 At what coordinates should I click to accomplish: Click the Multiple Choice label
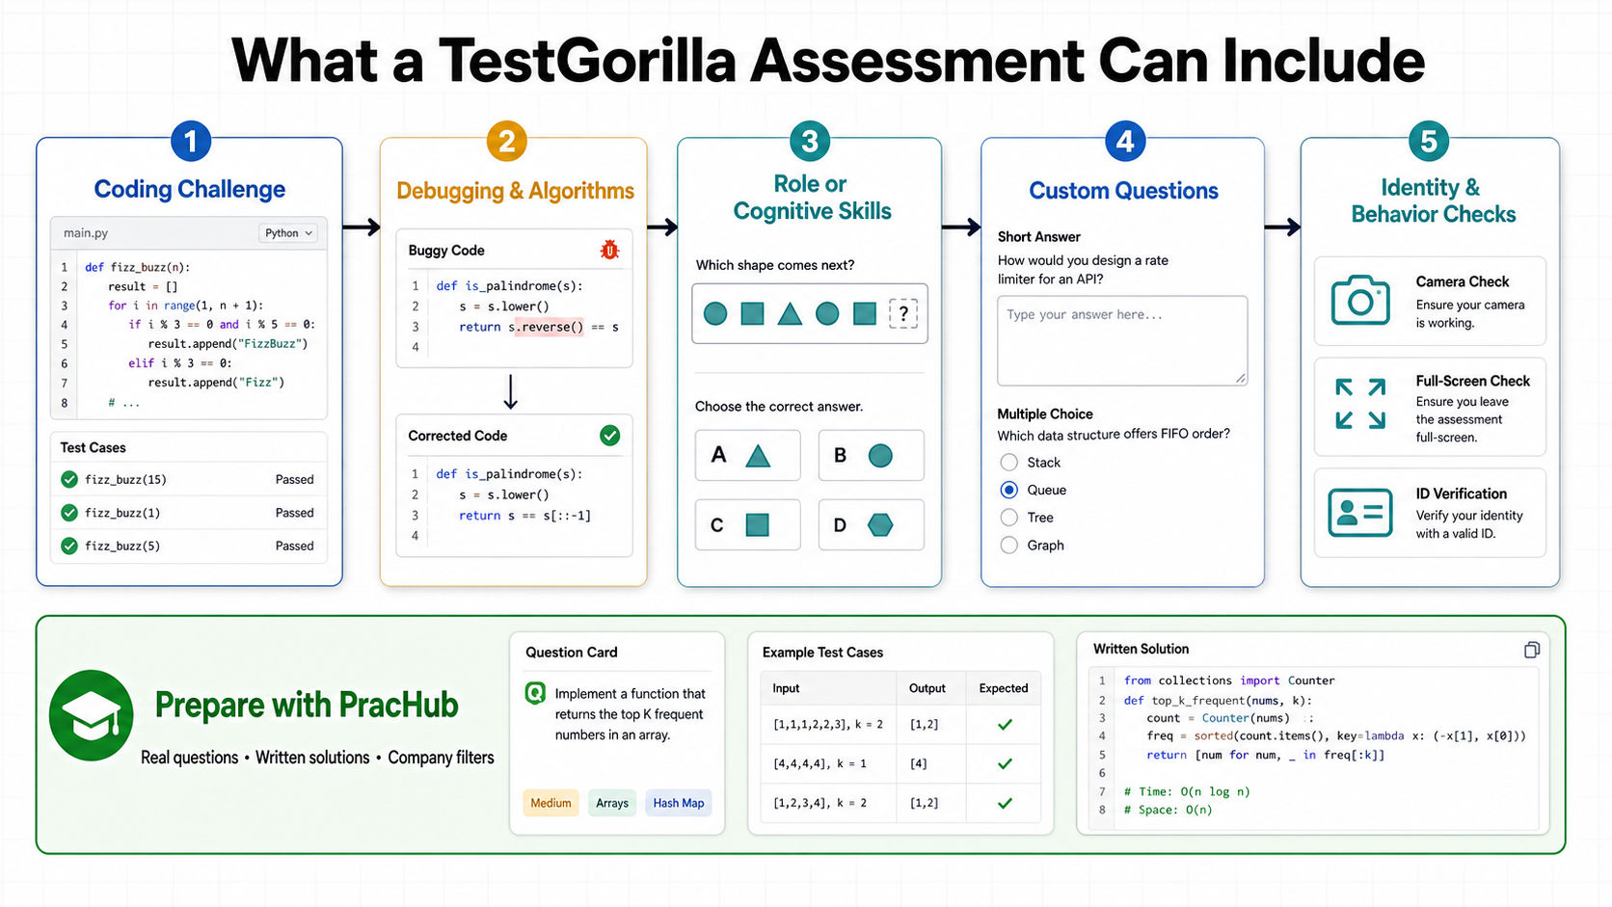[1045, 414]
